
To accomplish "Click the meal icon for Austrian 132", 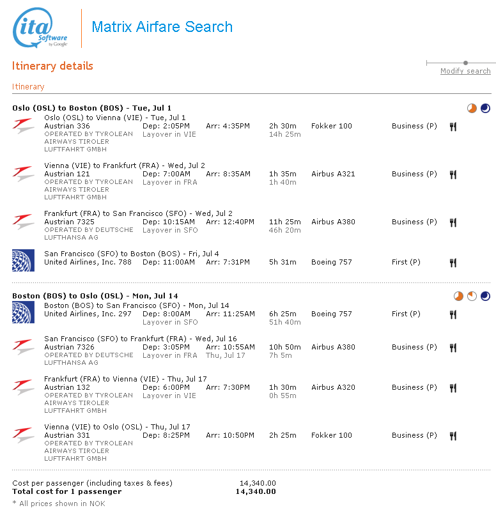I will [x=453, y=388].
